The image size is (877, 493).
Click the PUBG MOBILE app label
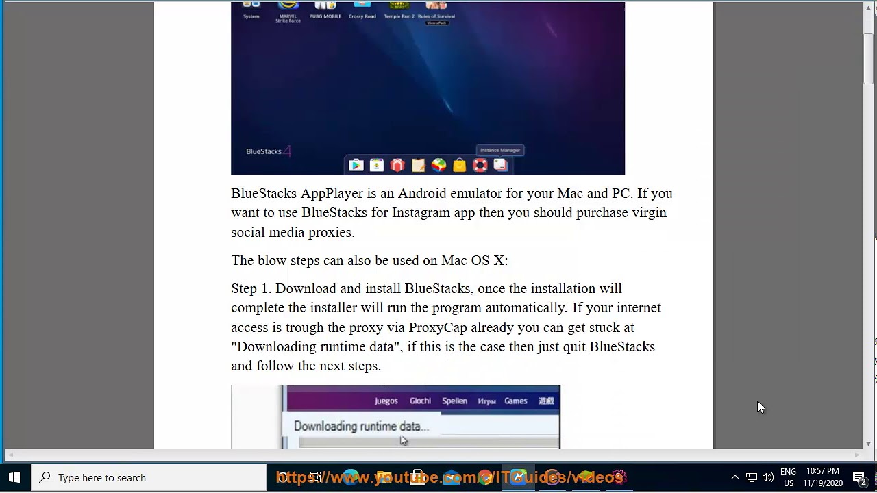(x=325, y=16)
